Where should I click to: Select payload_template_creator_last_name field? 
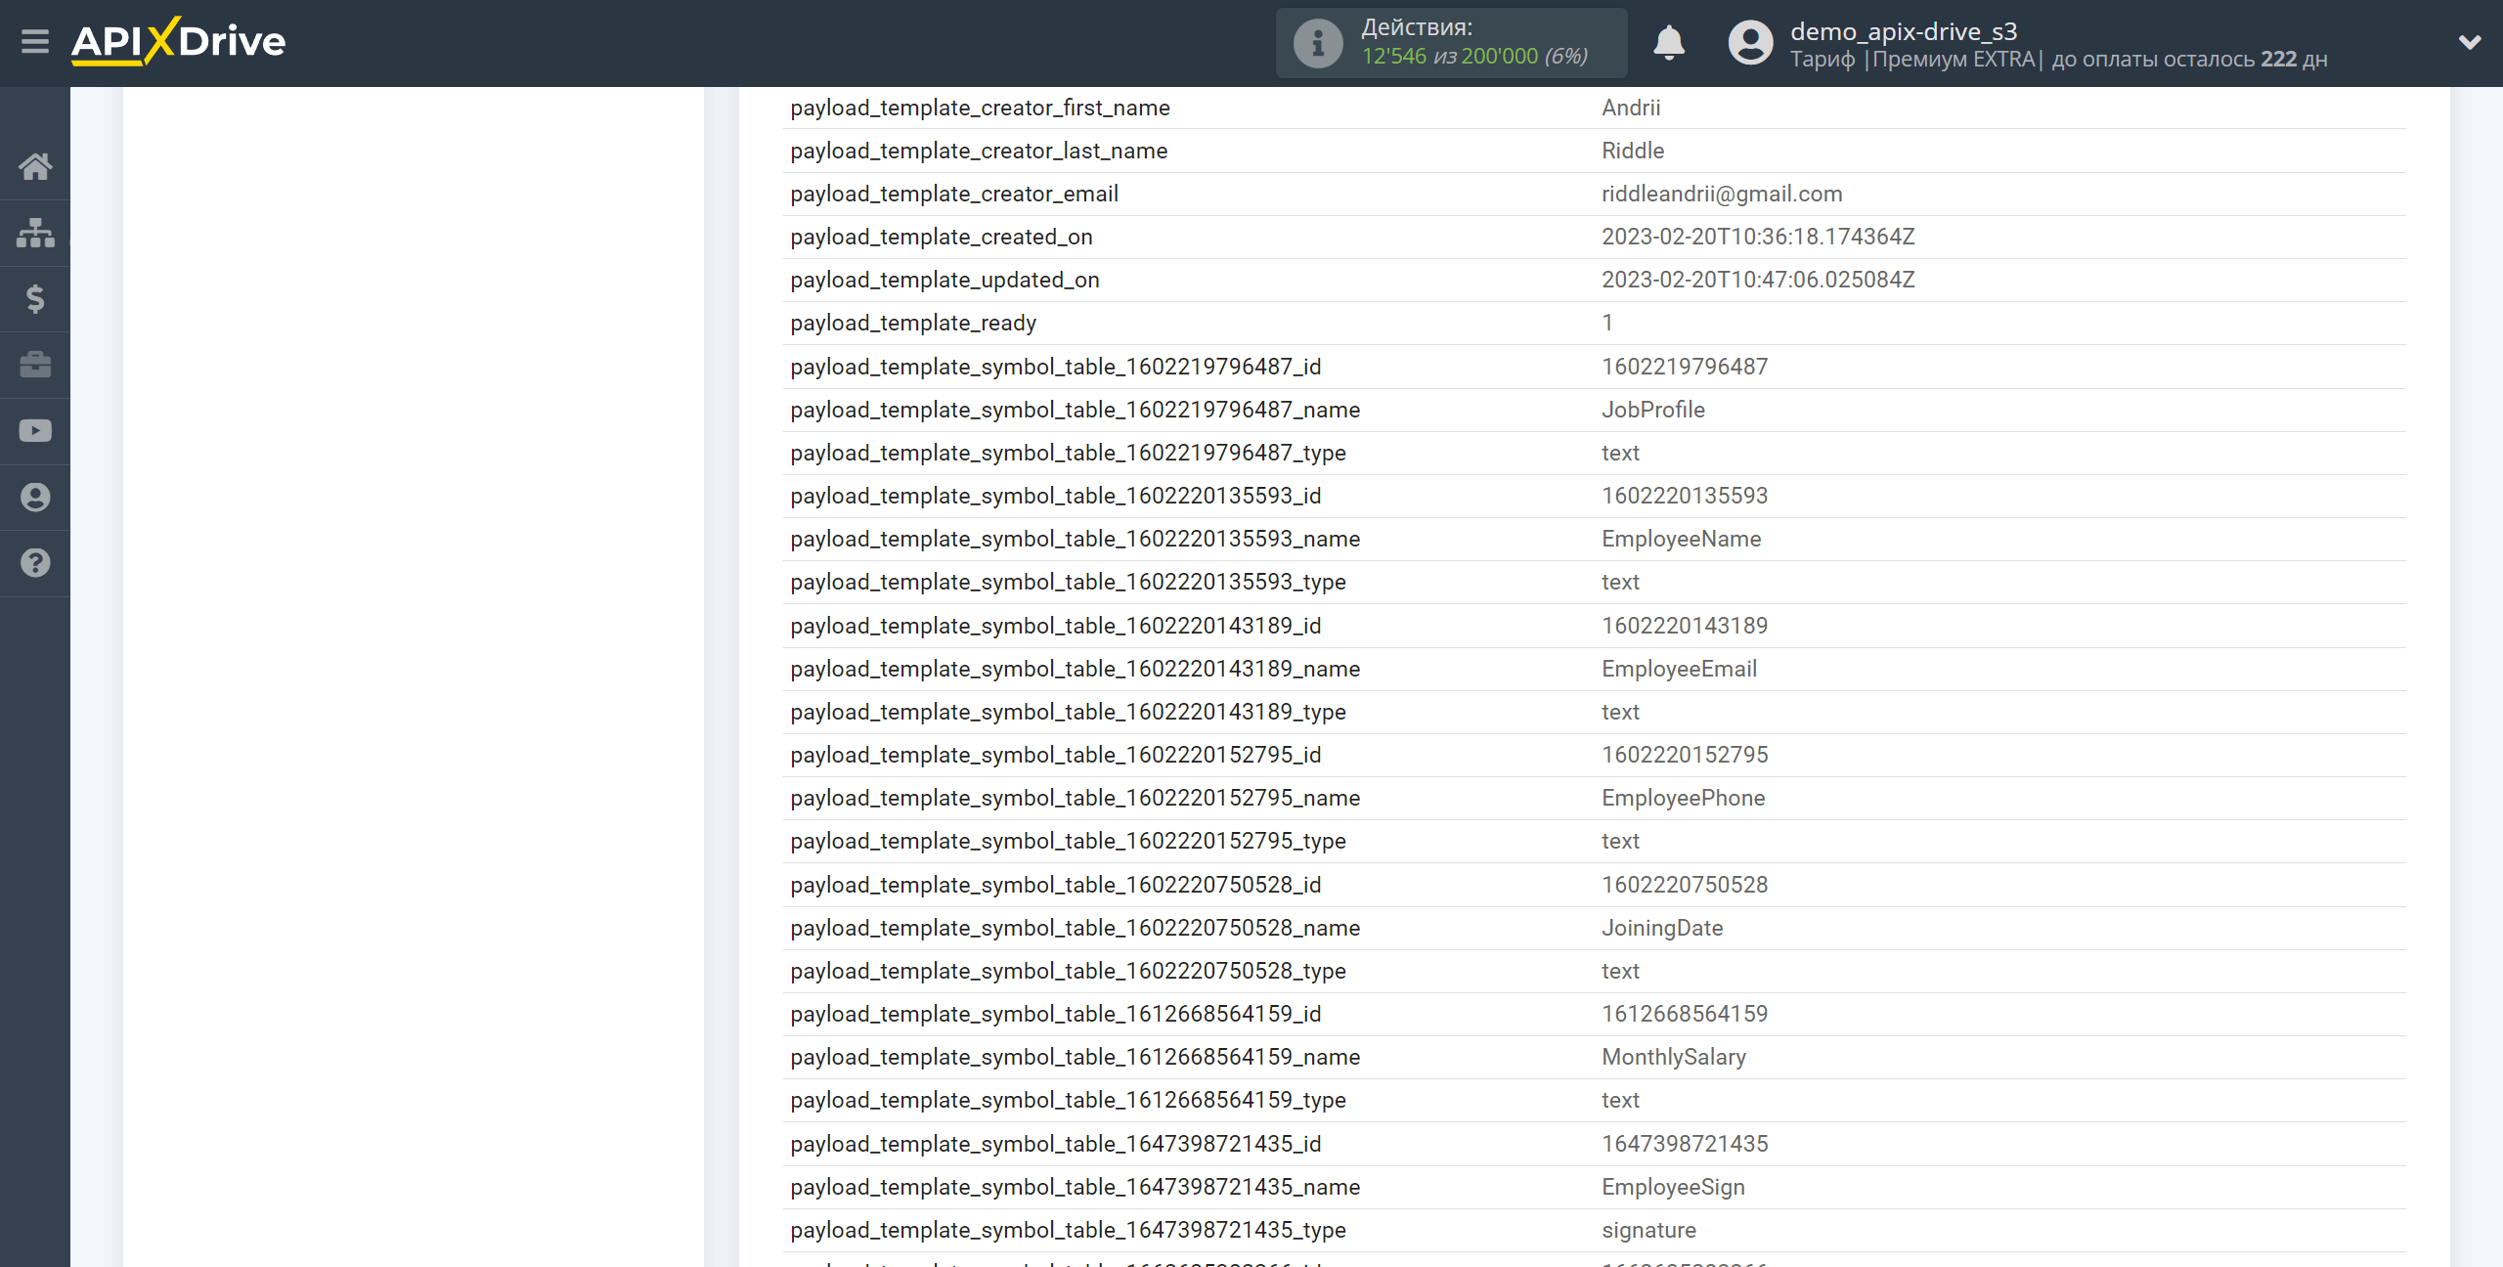(x=979, y=151)
